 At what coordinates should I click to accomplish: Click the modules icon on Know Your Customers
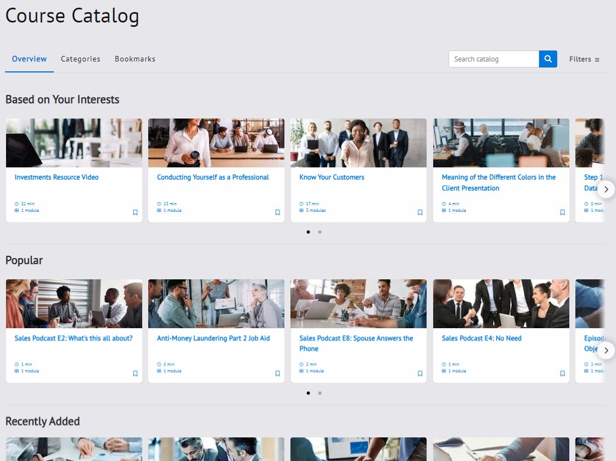point(301,210)
